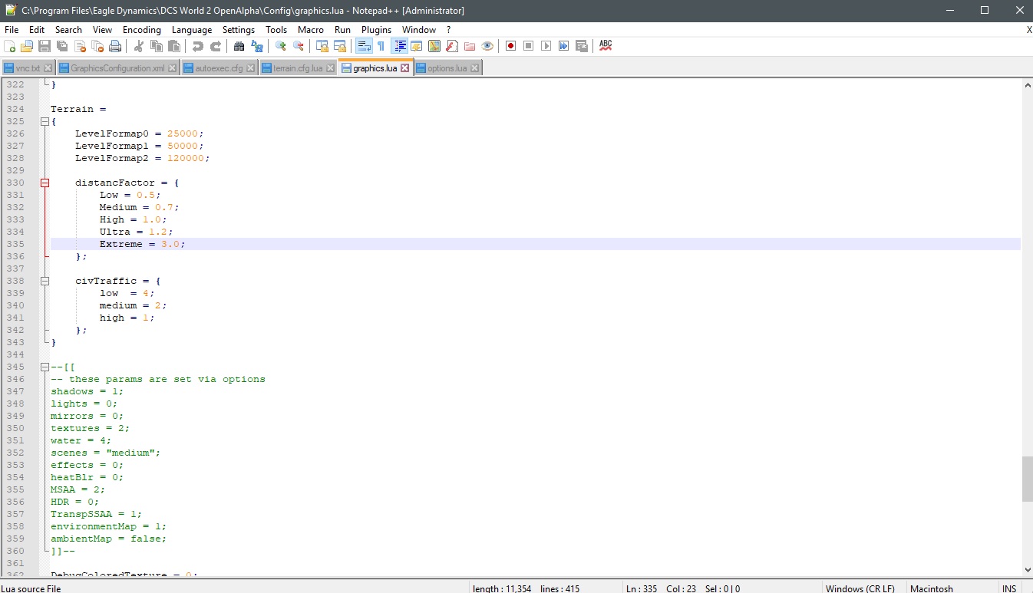Cut selection with scissors icon
This screenshot has width=1033, height=593.
(x=139, y=46)
